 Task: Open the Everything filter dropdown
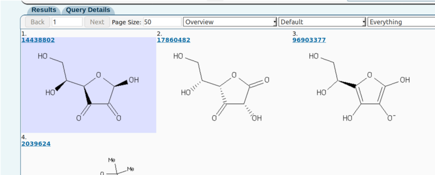tap(401, 22)
